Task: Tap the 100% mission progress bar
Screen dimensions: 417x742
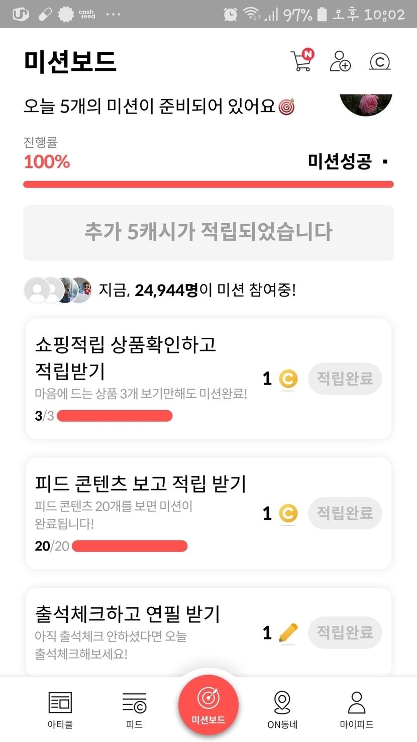Action: click(208, 184)
